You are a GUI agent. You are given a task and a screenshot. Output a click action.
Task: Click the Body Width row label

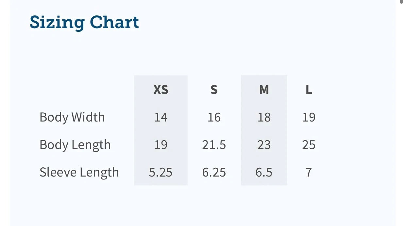click(x=72, y=117)
